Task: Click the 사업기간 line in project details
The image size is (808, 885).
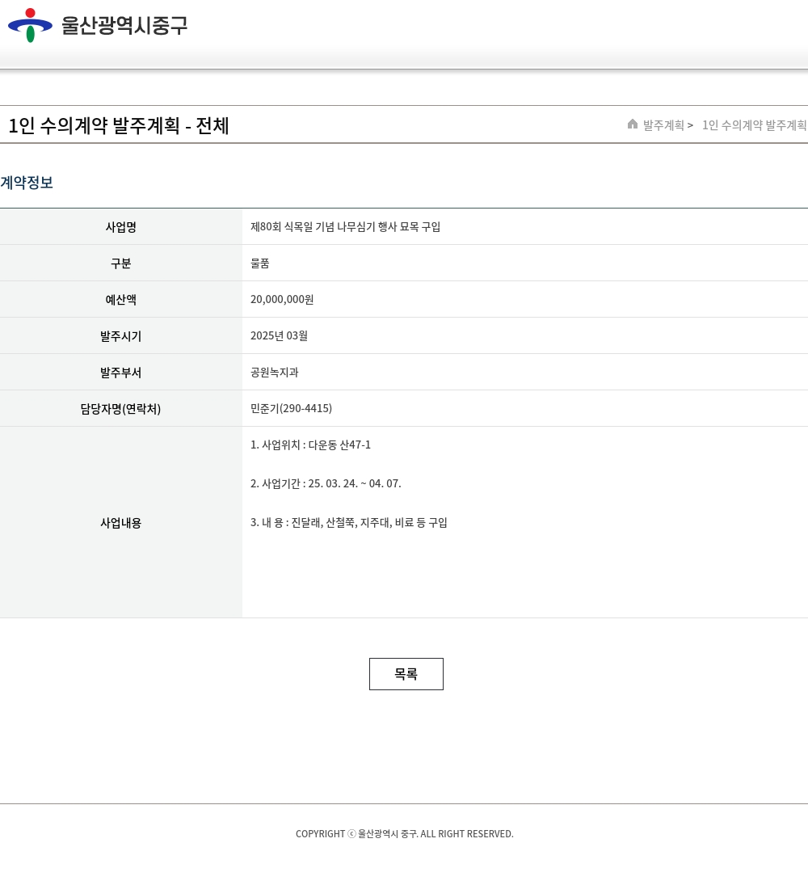Action: (326, 484)
